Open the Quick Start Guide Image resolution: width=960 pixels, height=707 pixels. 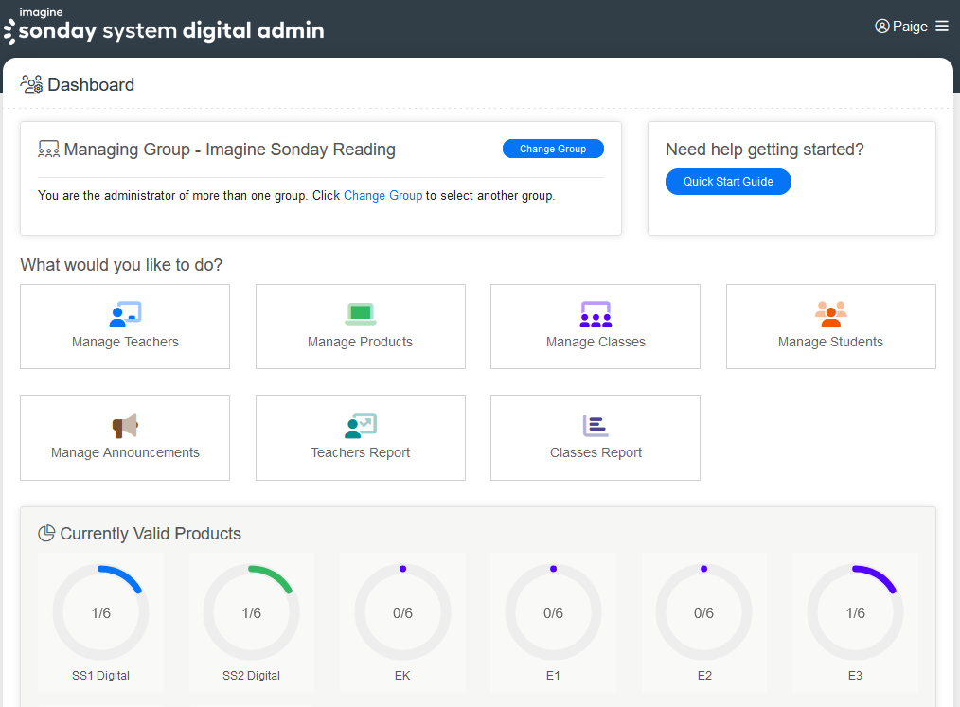tap(728, 182)
